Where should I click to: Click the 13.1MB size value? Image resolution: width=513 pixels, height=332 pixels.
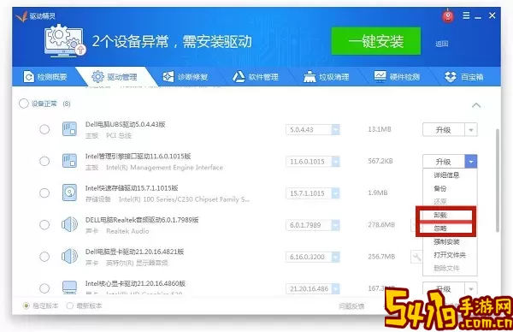(x=380, y=129)
